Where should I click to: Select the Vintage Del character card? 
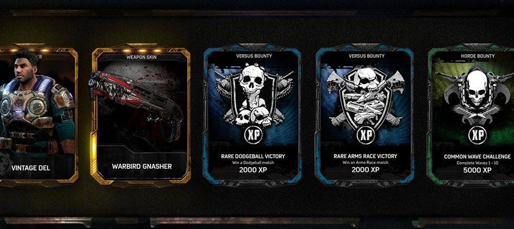point(39,115)
